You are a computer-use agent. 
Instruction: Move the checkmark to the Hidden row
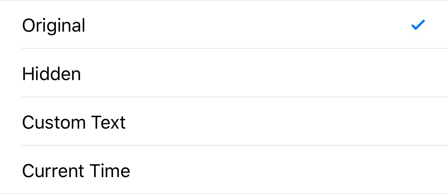[x=224, y=73]
